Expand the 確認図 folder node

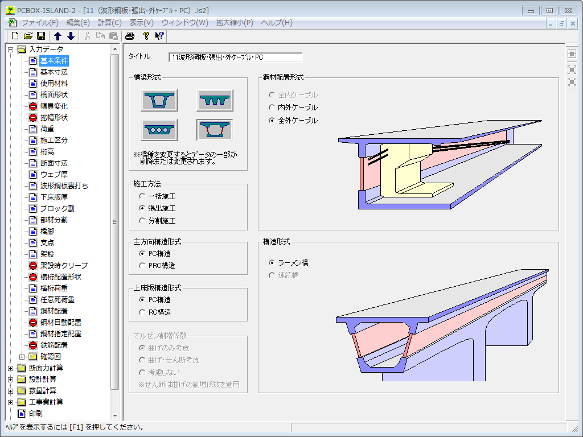[x=22, y=357]
